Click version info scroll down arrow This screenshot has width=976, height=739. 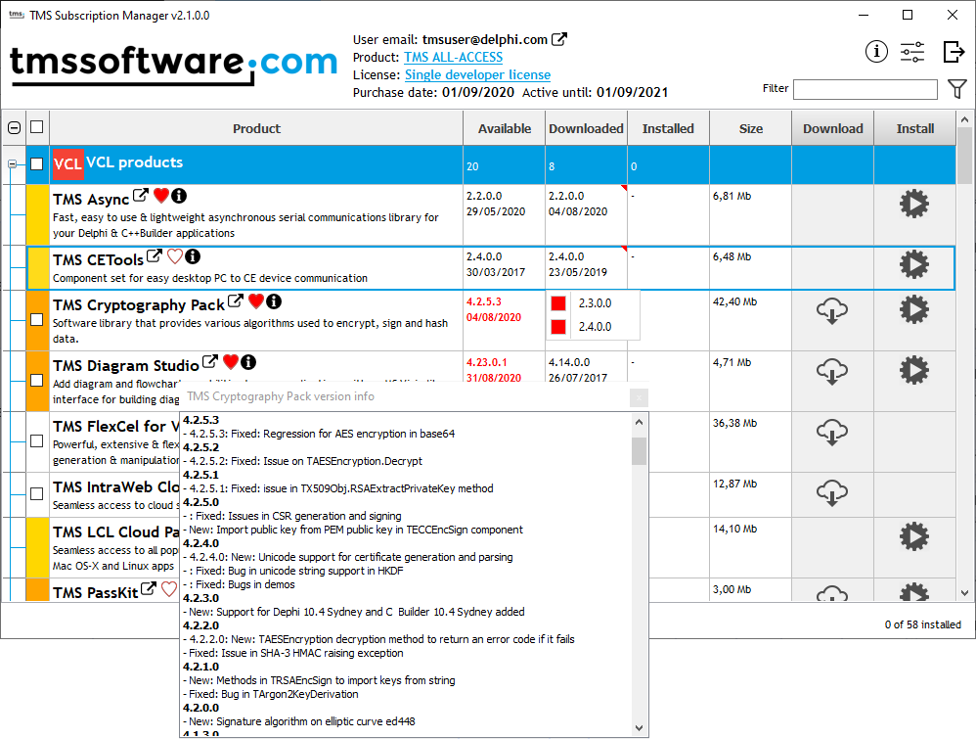pyautogui.click(x=639, y=728)
